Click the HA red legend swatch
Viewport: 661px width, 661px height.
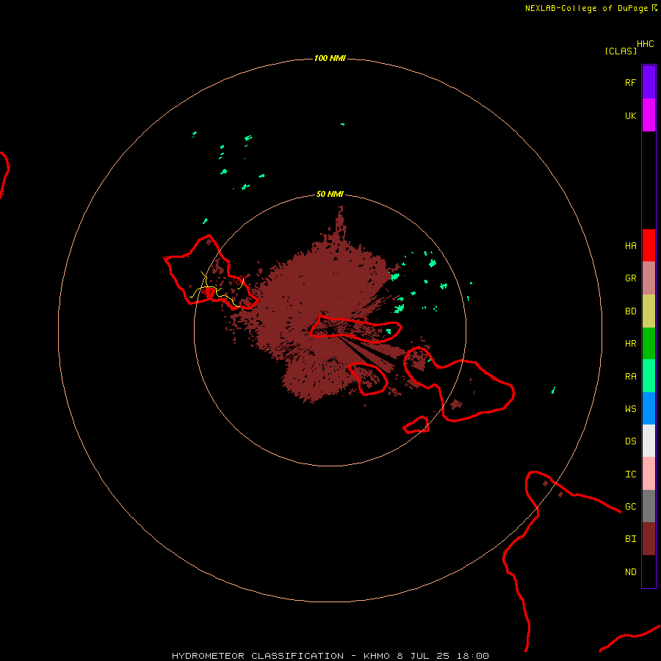649,245
